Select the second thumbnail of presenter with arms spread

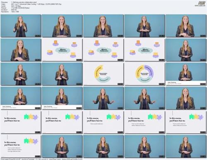pyautogui.click(x=144, y=98)
